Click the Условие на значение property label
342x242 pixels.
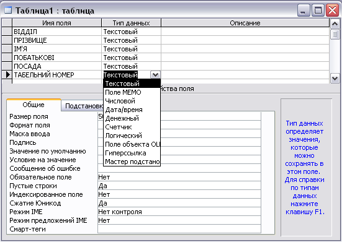(43, 160)
